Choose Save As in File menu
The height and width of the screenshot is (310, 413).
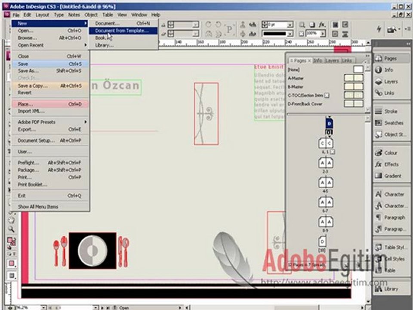coord(49,71)
